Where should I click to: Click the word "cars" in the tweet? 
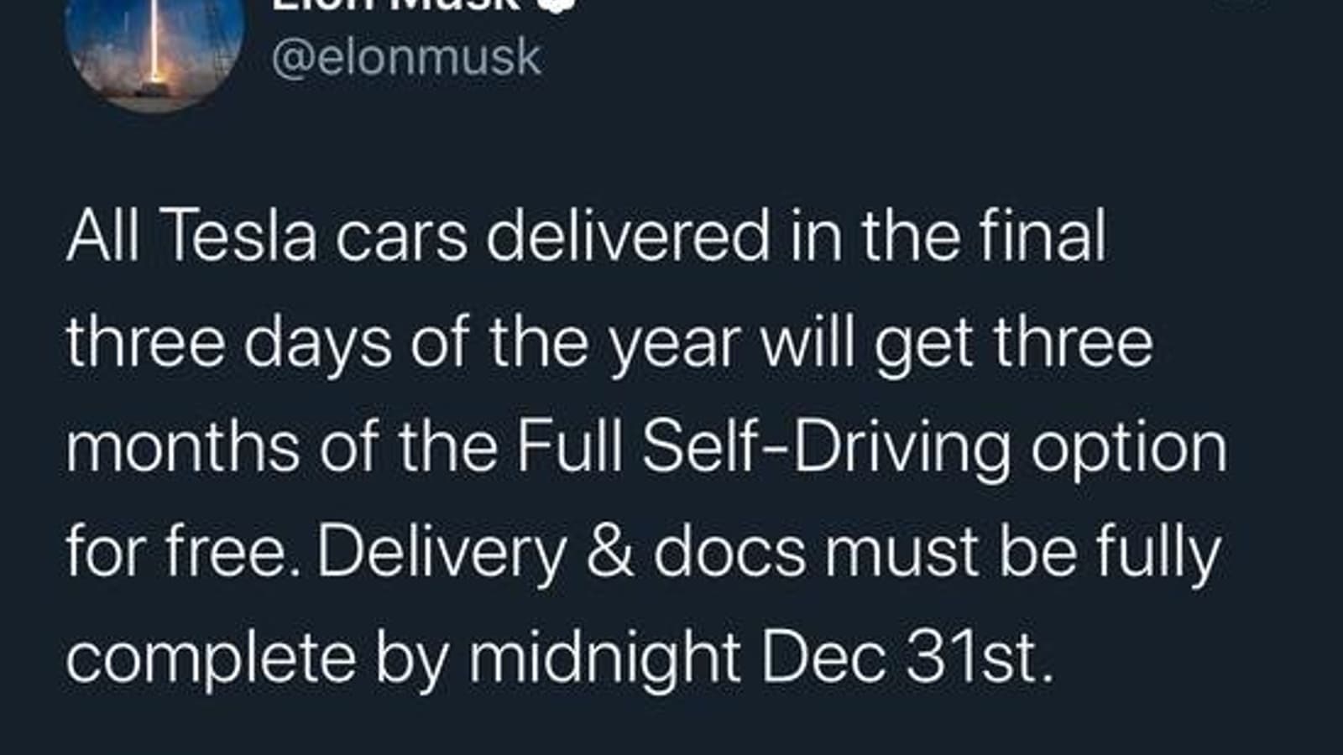point(401,238)
